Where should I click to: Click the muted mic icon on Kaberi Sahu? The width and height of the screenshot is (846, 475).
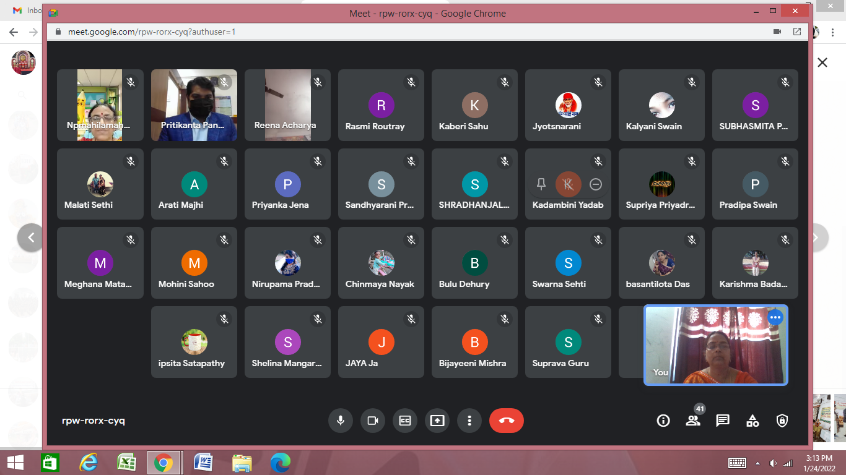pyautogui.click(x=505, y=82)
